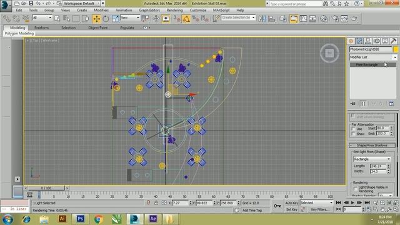Open the Hierarchy command panel tab
Image resolution: width=400 pixels, height=225 pixels.
click(368, 41)
